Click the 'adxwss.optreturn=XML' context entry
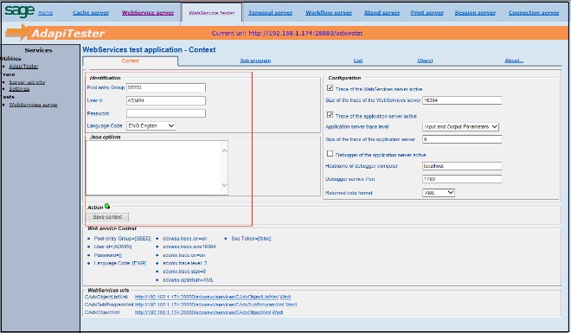The width and height of the screenshot is (571, 333). coord(188,280)
